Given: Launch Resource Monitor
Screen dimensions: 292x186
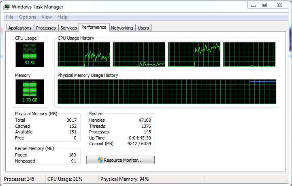Looking at the screenshot, I should coord(120,160).
